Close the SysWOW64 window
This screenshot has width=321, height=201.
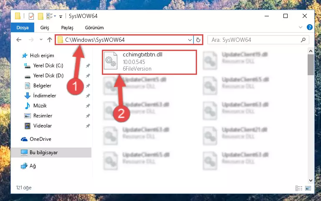click(x=305, y=16)
